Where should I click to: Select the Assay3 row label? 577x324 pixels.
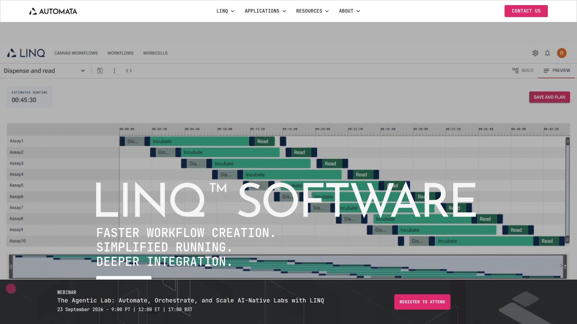pyautogui.click(x=16, y=163)
